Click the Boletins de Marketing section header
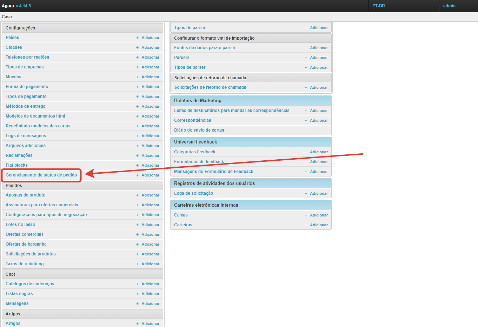Viewport: 478px width, 327px height. click(x=198, y=101)
